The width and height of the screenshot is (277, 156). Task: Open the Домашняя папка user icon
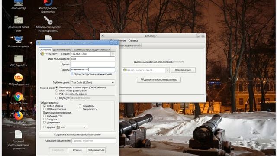18,24
